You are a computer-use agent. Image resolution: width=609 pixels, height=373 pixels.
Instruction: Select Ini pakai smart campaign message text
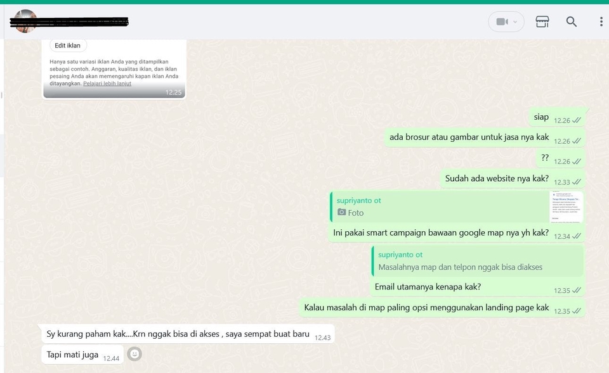[441, 232]
